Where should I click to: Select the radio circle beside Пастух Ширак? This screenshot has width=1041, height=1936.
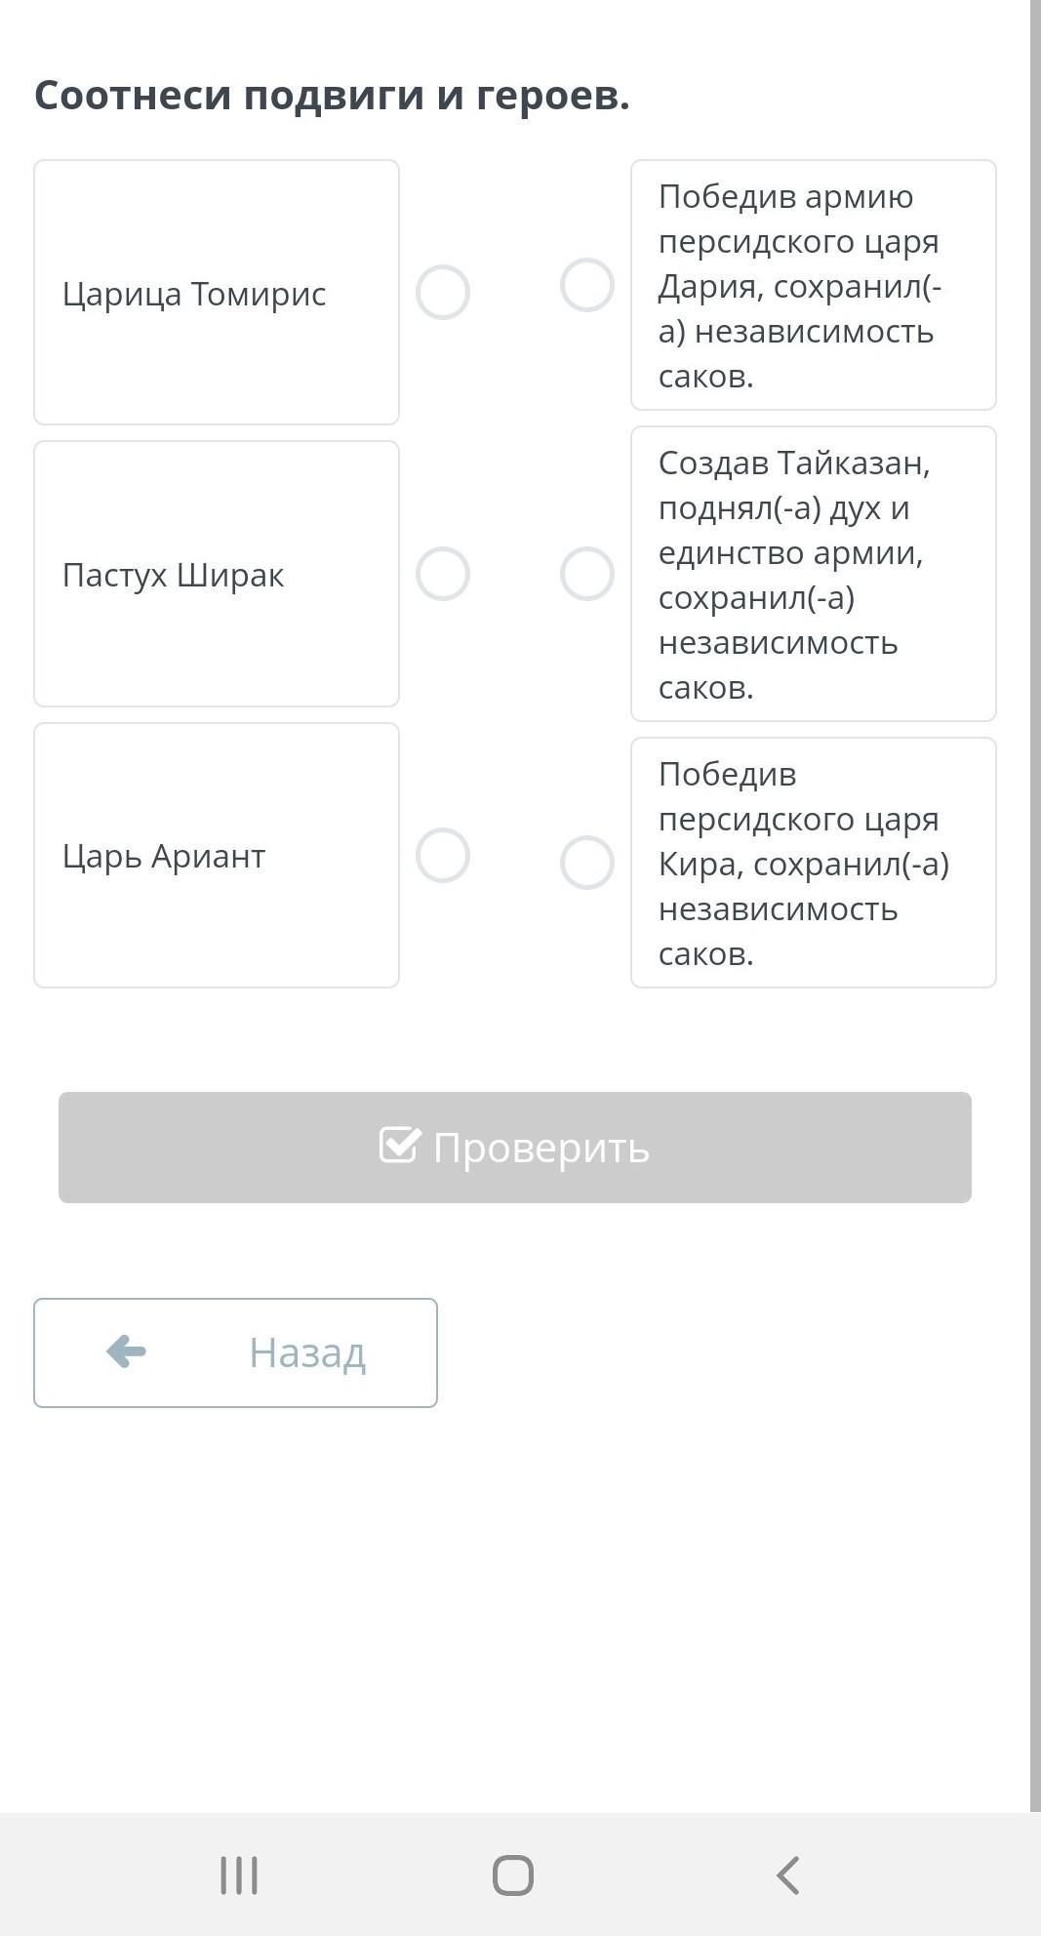[x=443, y=574]
